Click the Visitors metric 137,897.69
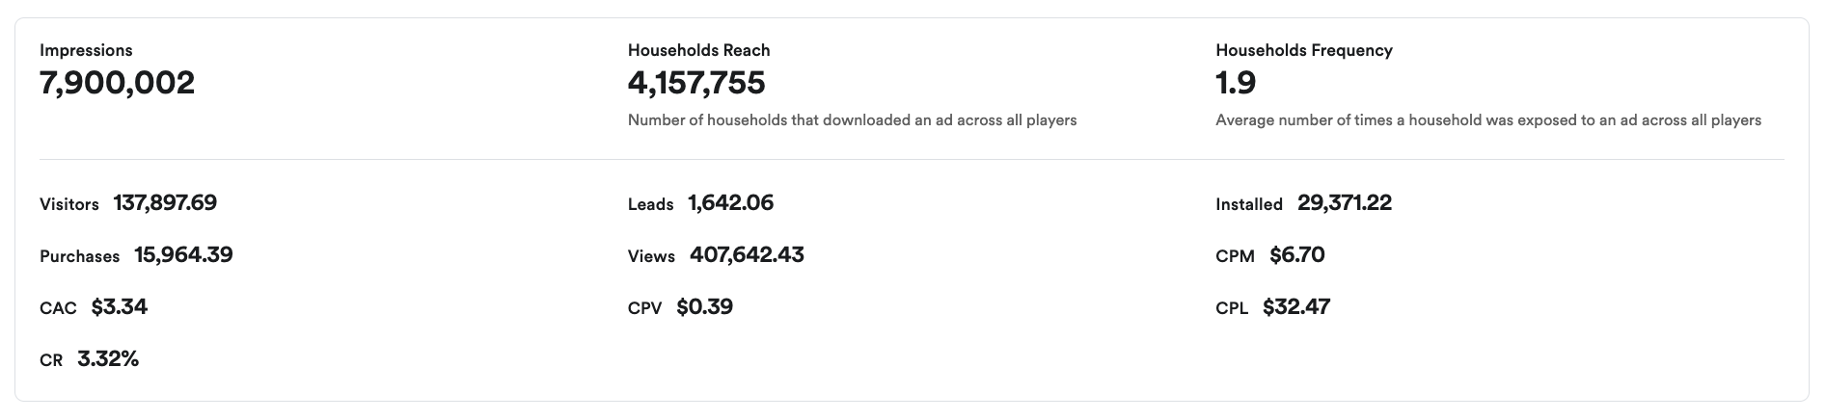The image size is (1826, 420). tap(165, 203)
